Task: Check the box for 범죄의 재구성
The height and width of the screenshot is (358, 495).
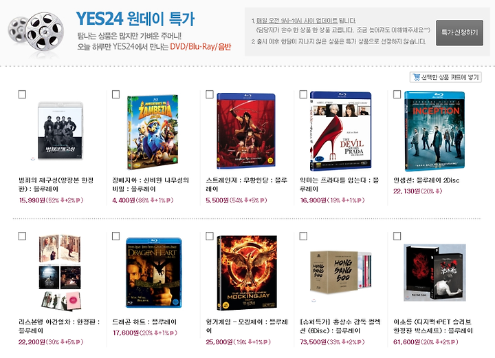Action: [x=22, y=94]
